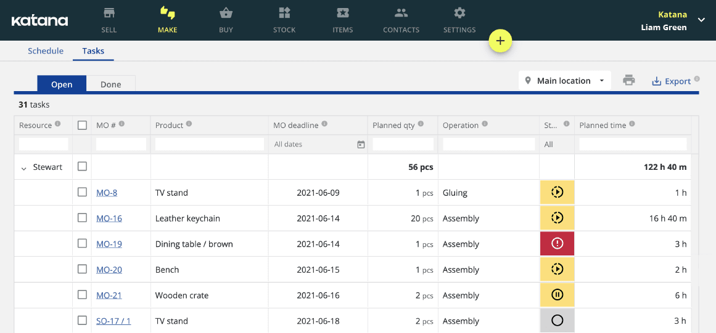Tick the checkbox for MO-20 Bench
Viewport: 716px width, 333px height.
click(x=82, y=269)
